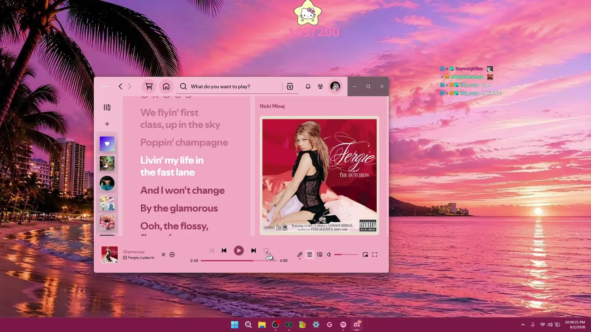Click the now playing cover thumbnail in player bar
The height and width of the screenshot is (332, 591).
pos(109,255)
